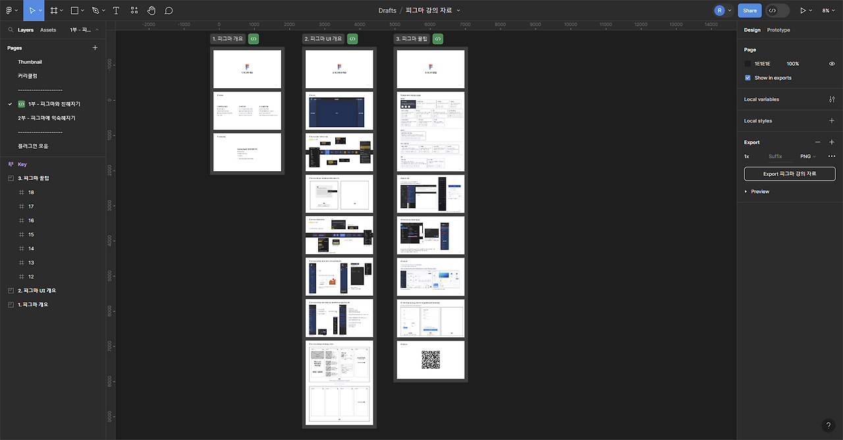Open export options ellipsis menu

point(832,157)
